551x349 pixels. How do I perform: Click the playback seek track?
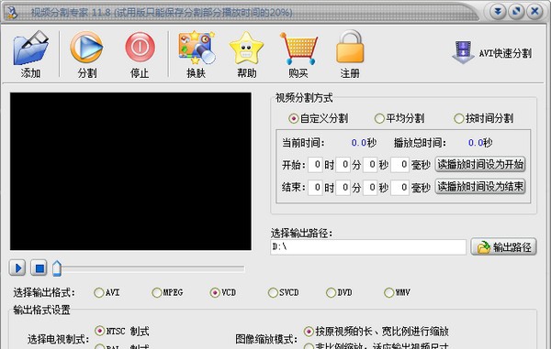click(152, 268)
